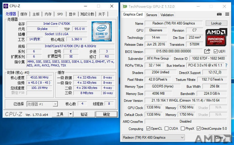The width and height of the screenshot is (234, 145).
Task: Click the 192.7 GTexel/s texture fillrate
Action: click(x=212, y=79)
